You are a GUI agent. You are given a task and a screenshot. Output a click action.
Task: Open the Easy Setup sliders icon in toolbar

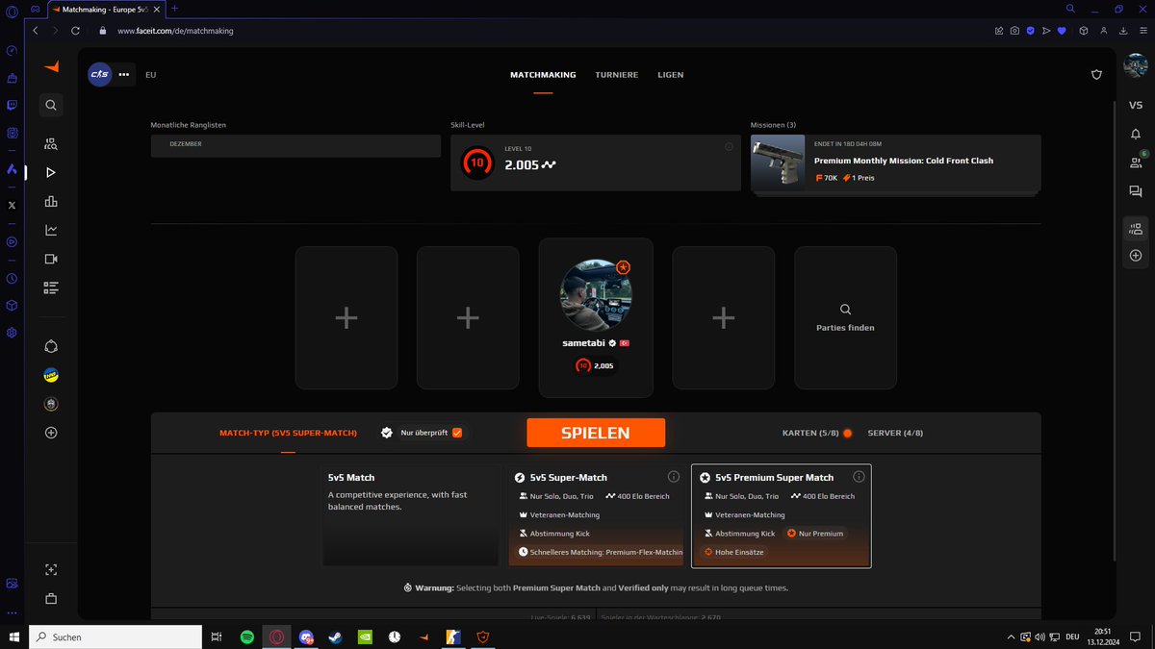coord(1142,31)
